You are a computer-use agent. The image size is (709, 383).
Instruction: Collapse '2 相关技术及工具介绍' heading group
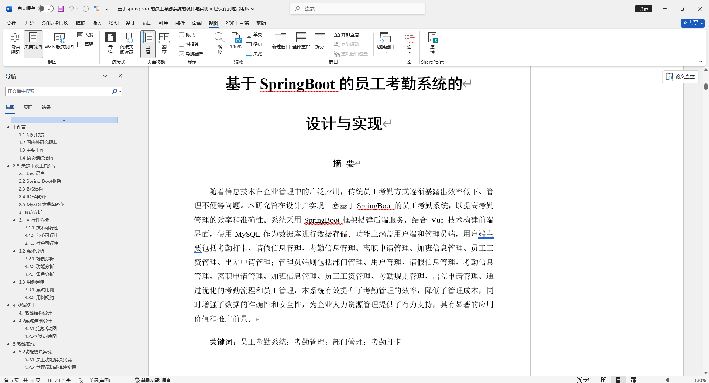coord(8,165)
